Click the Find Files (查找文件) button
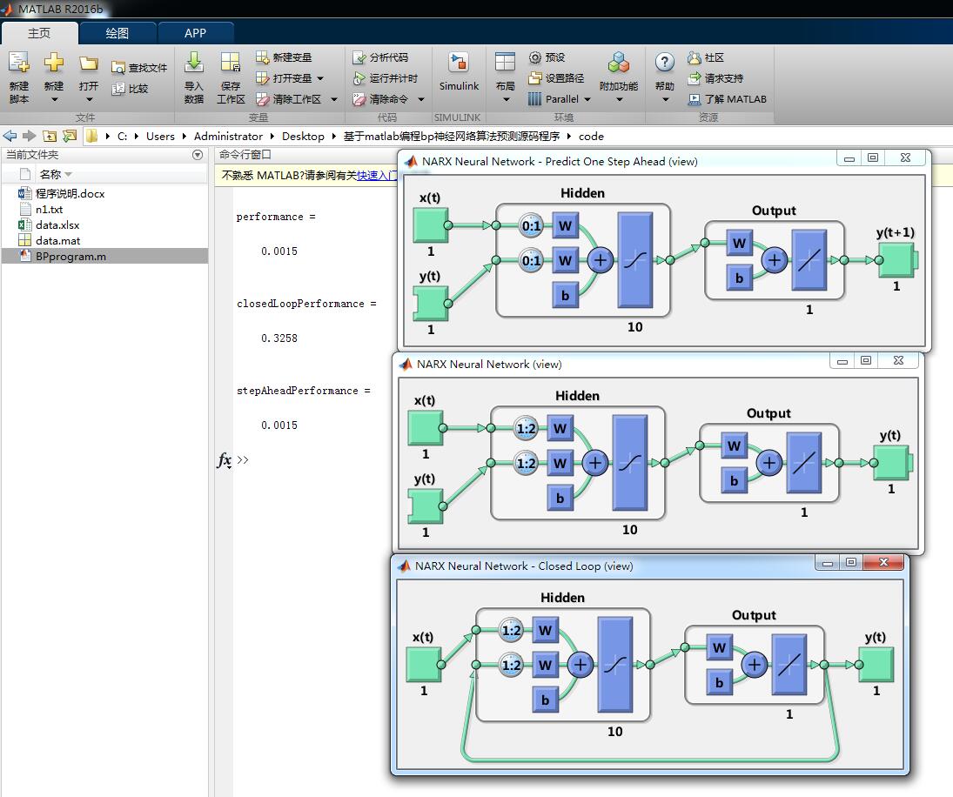The image size is (953, 797). pyautogui.click(x=139, y=67)
